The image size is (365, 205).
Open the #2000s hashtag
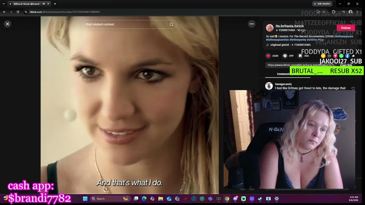click(x=312, y=40)
